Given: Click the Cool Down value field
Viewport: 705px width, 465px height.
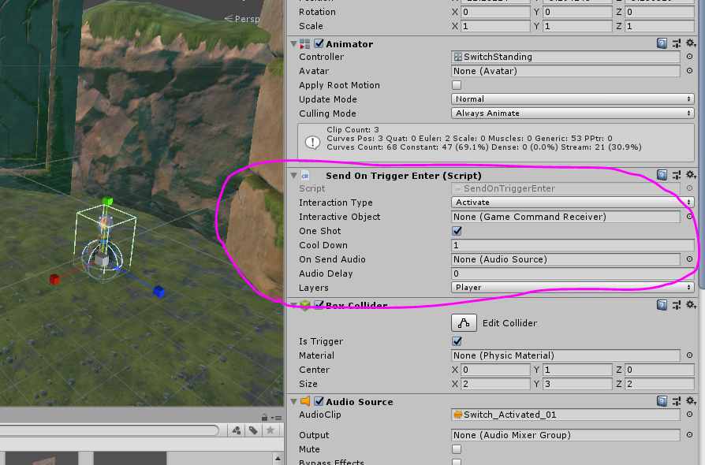Looking at the screenshot, I should [573, 245].
